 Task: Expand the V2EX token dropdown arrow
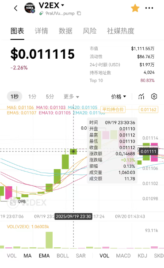tap(63, 5)
